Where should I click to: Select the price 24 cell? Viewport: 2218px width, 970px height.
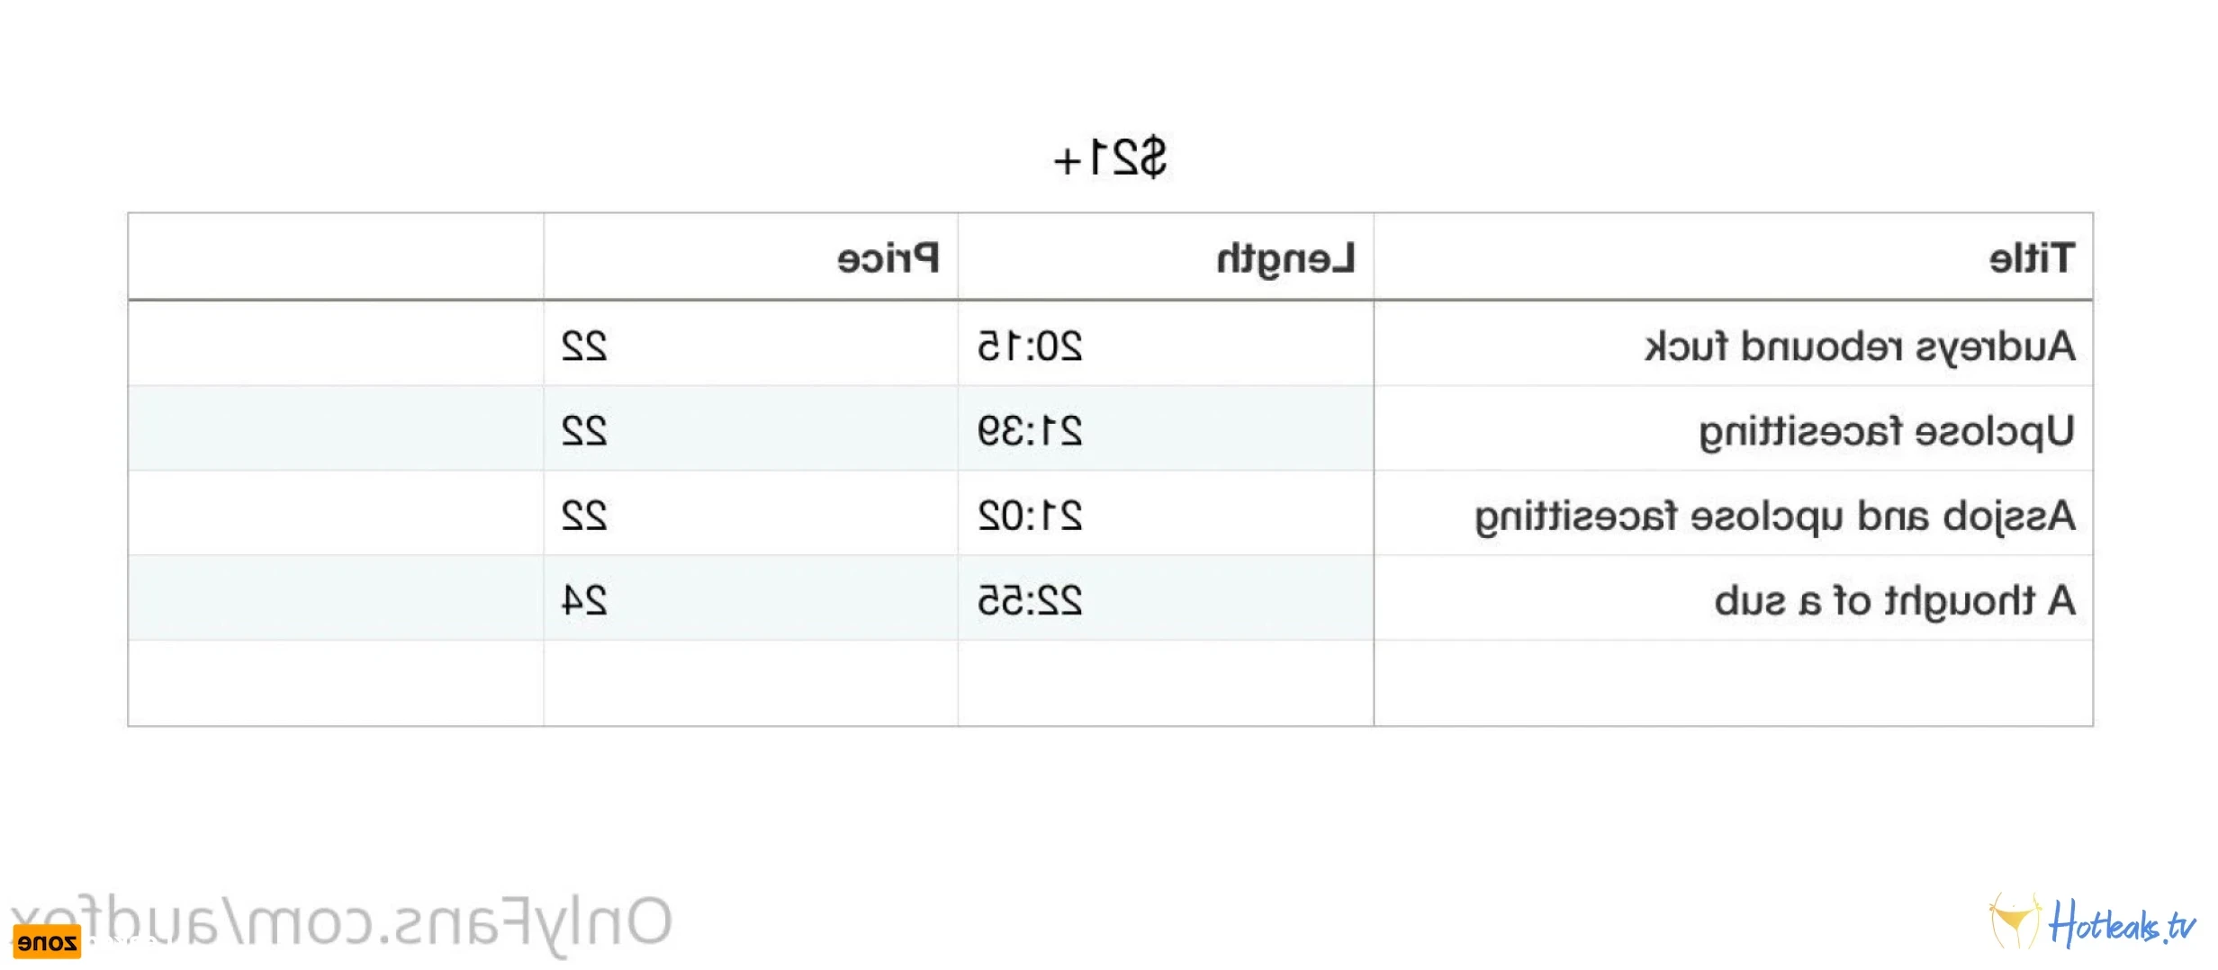tap(751, 598)
